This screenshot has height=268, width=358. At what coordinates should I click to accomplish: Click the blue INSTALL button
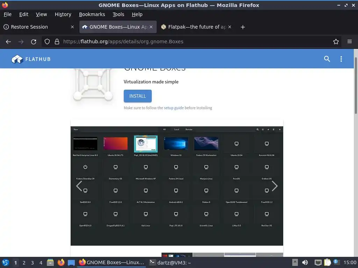pos(138,96)
